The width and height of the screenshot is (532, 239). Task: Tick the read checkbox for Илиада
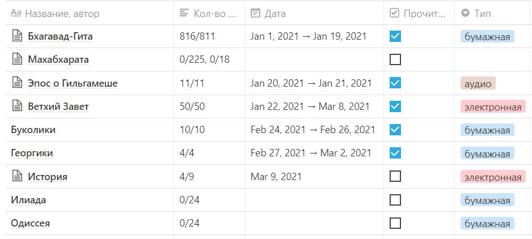point(395,200)
